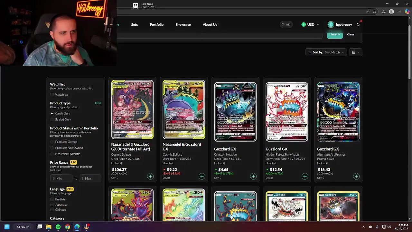Viewport: 412px width, 232px height.
Task: Click the Min. price input field
Action: point(62,179)
